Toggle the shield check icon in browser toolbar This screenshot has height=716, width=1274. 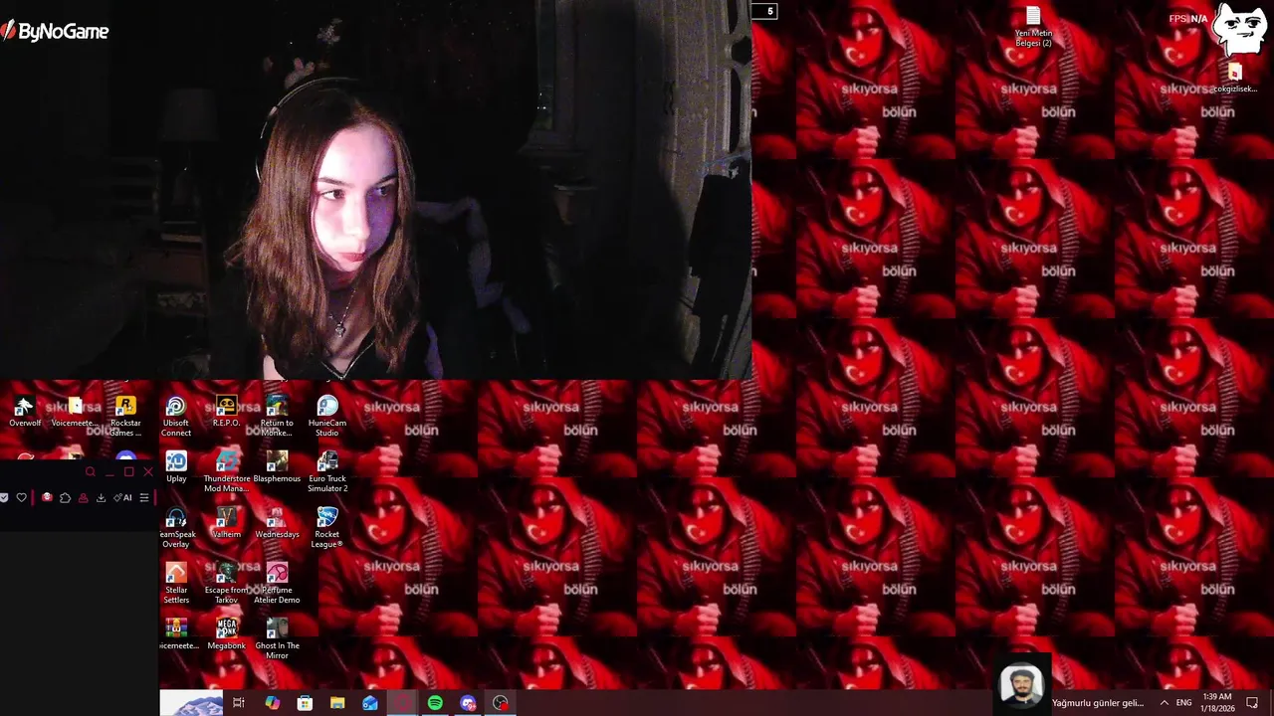(4, 497)
